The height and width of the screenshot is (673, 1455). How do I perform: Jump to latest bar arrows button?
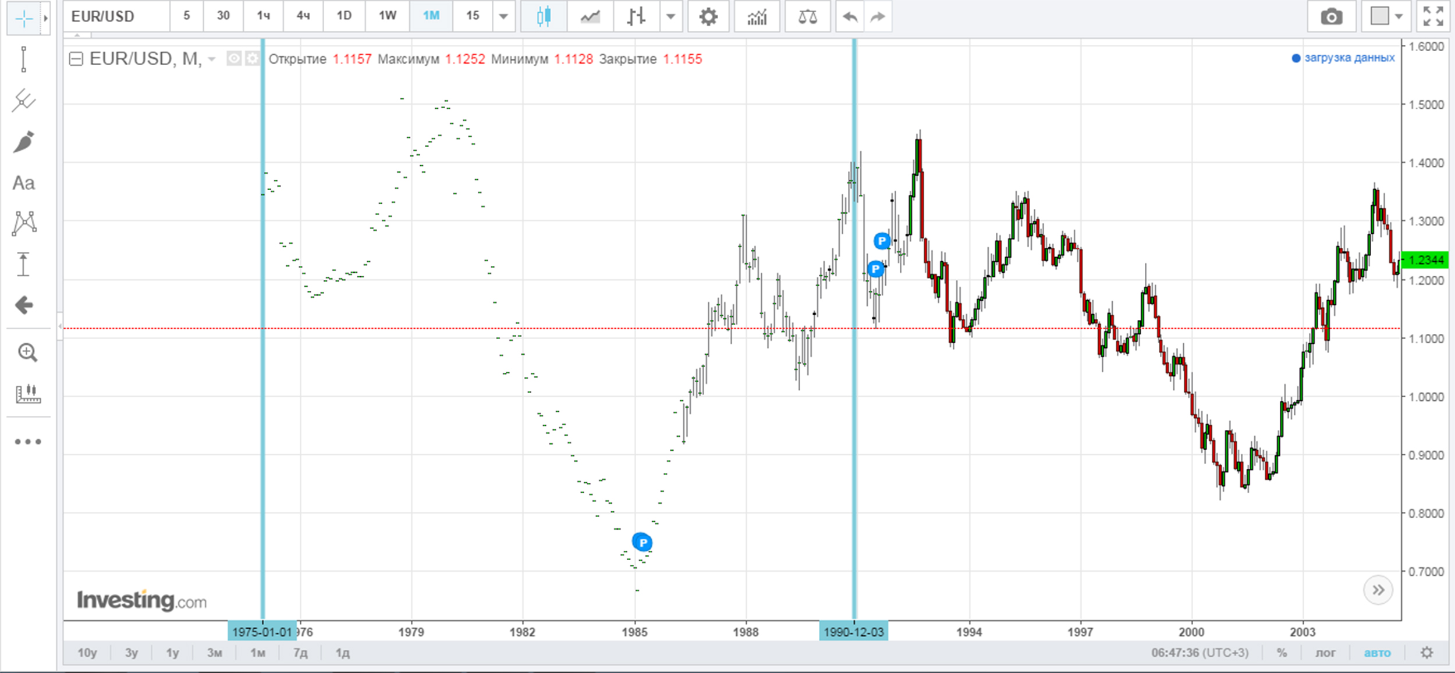click(x=1378, y=590)
